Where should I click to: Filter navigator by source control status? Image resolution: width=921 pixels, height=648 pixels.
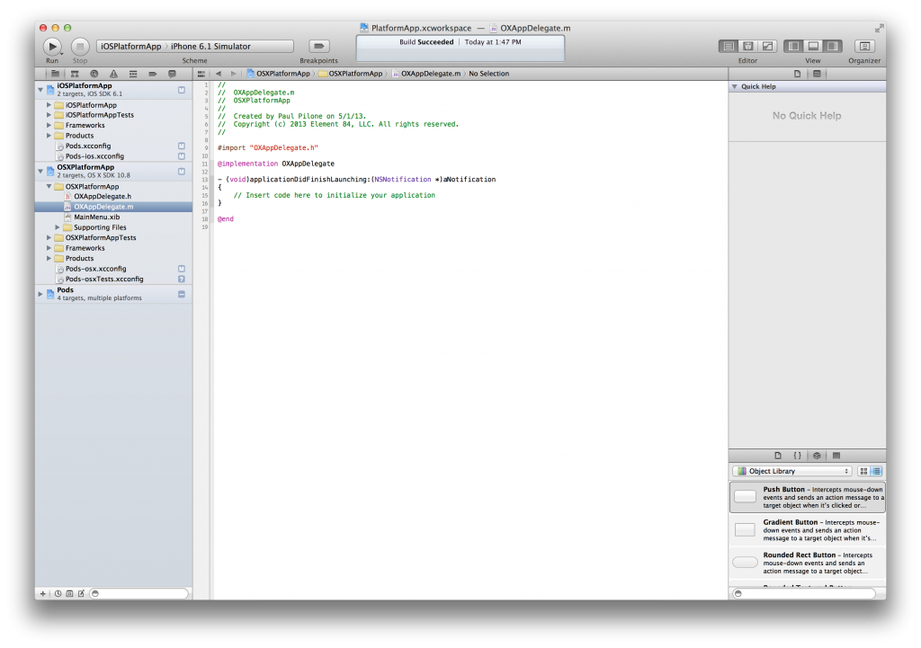(x=69, y=593)
